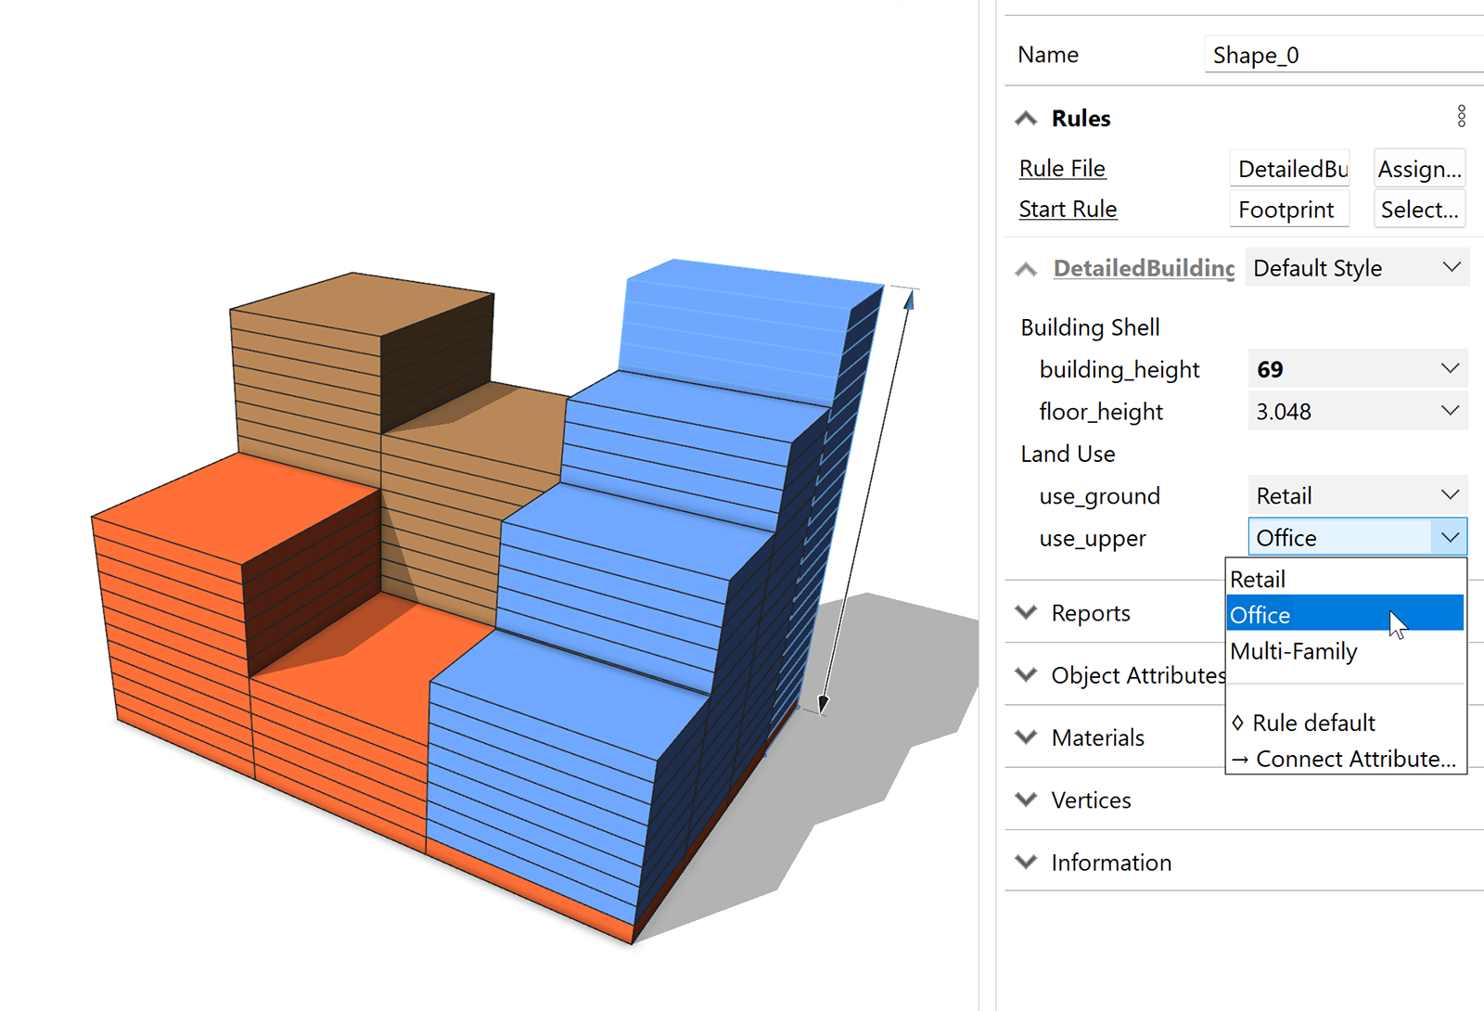Click the Assign button

[x=1419, y=168]
